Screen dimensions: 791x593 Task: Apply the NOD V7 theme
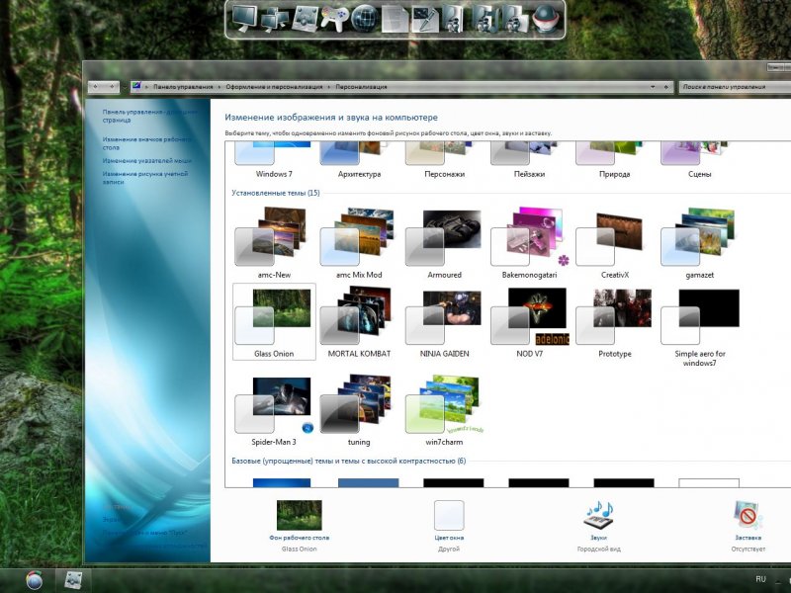click(529, 322)
